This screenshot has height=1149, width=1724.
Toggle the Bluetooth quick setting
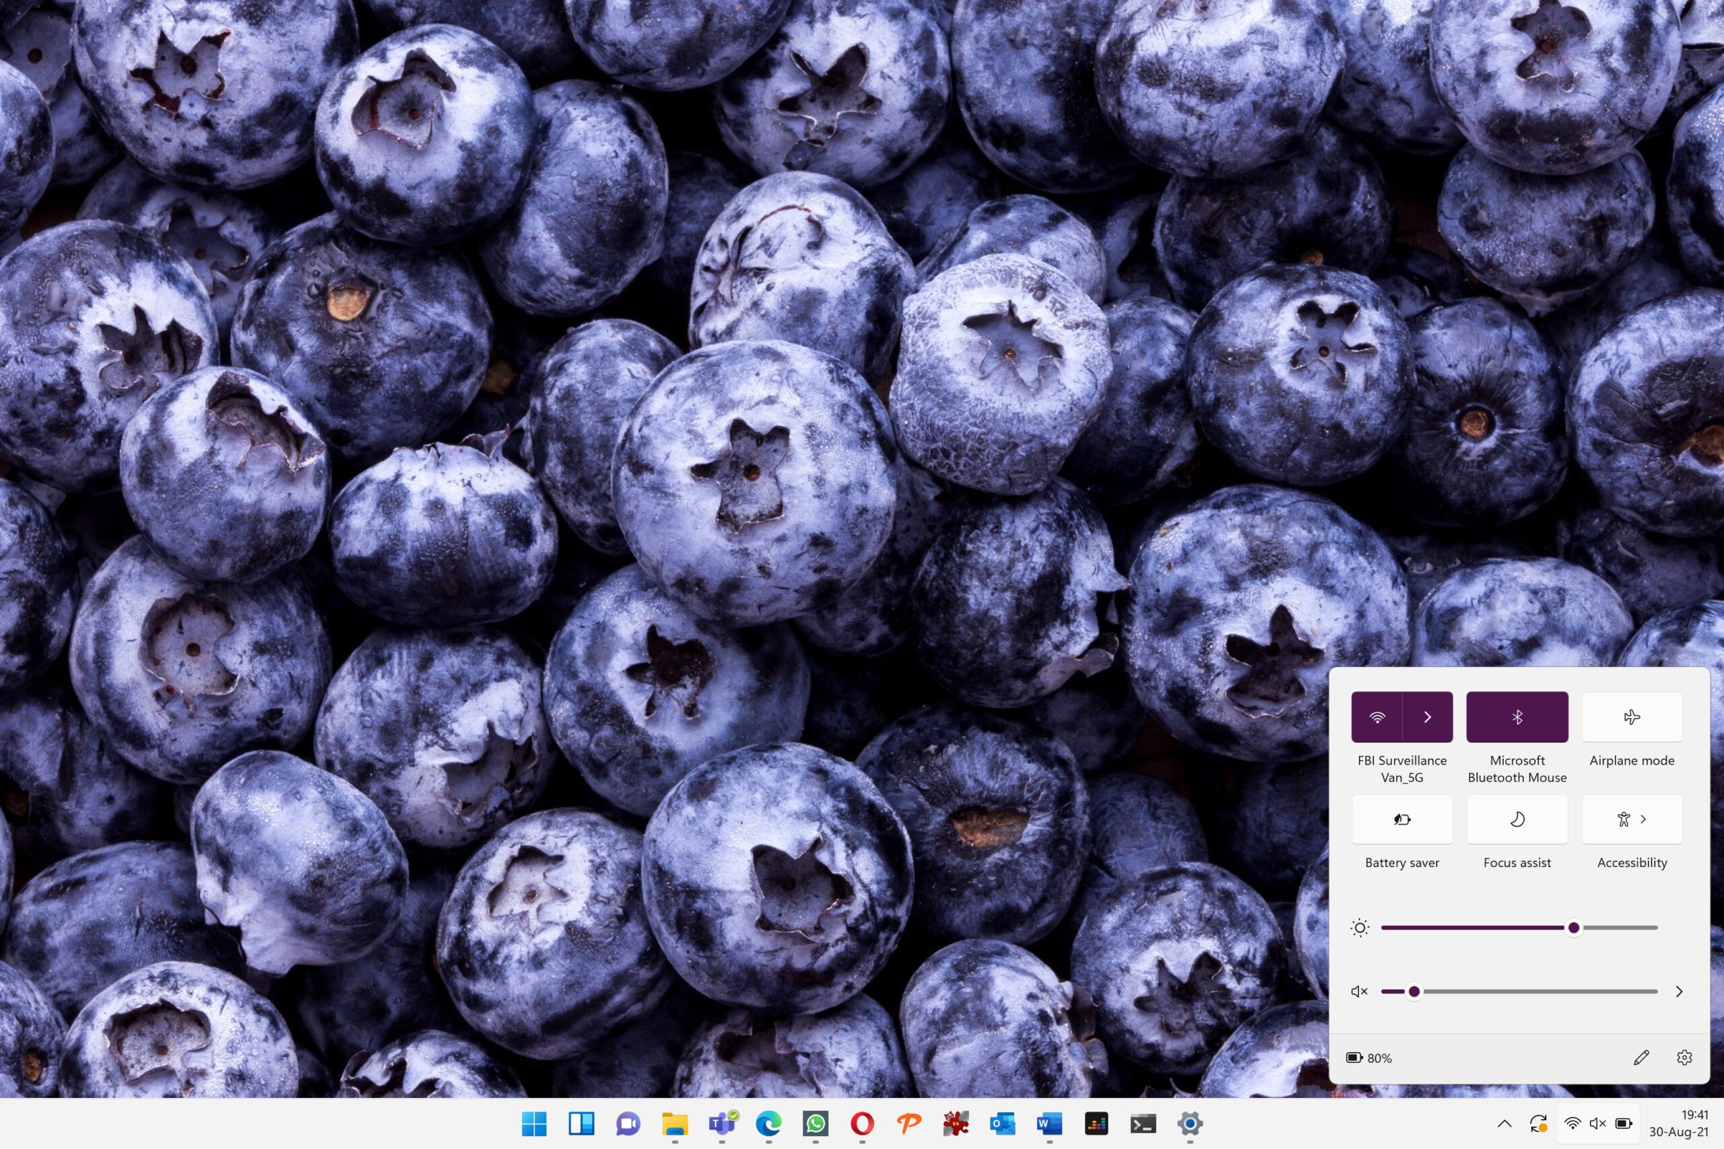coord(1517,717)
